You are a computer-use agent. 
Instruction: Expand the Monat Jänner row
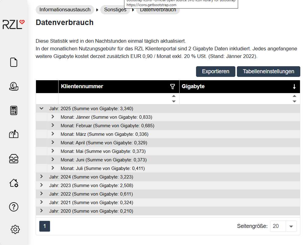pyautogui.click(x=53, y=117)
